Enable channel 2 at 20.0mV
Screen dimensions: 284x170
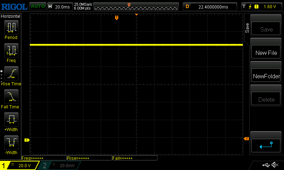click(59, 165)
